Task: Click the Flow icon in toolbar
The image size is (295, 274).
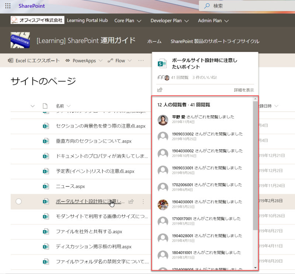Action: pyautogui.click(x=110, y=60)
